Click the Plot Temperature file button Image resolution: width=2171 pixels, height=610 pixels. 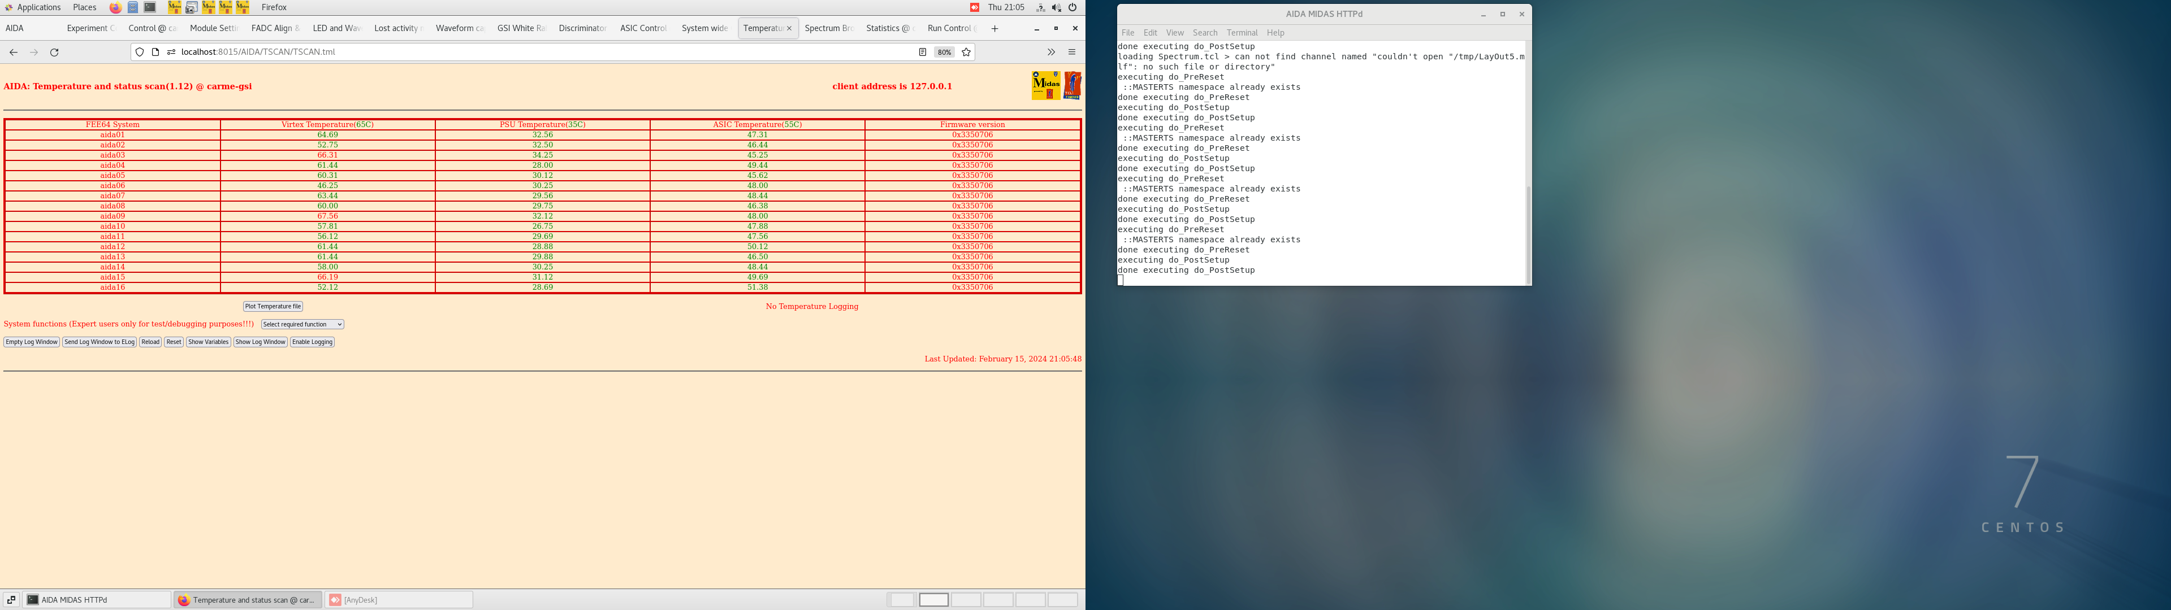pyautogui.click(x=273, y=307)
